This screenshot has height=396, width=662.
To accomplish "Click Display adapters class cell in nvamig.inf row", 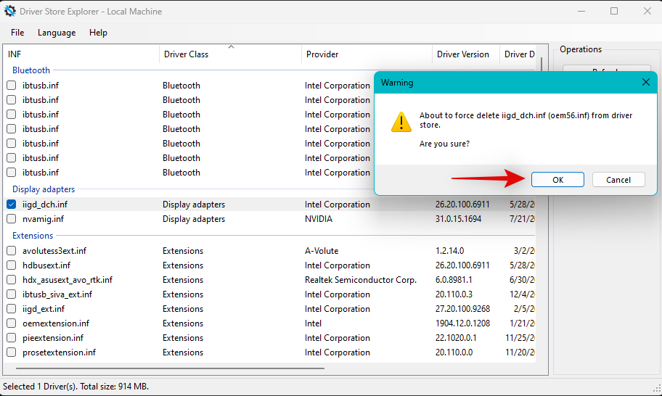I will click(194, 219).
